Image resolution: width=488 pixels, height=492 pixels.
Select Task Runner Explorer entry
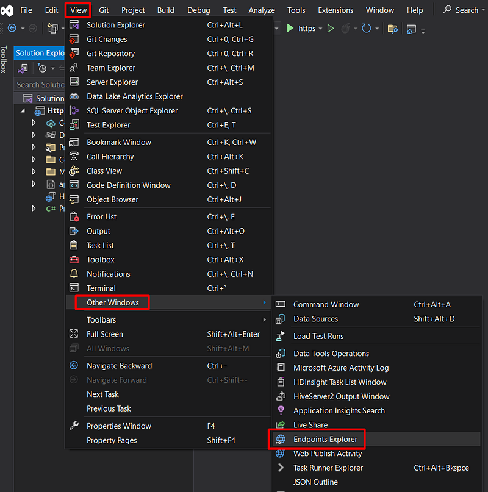pos(376,468)
